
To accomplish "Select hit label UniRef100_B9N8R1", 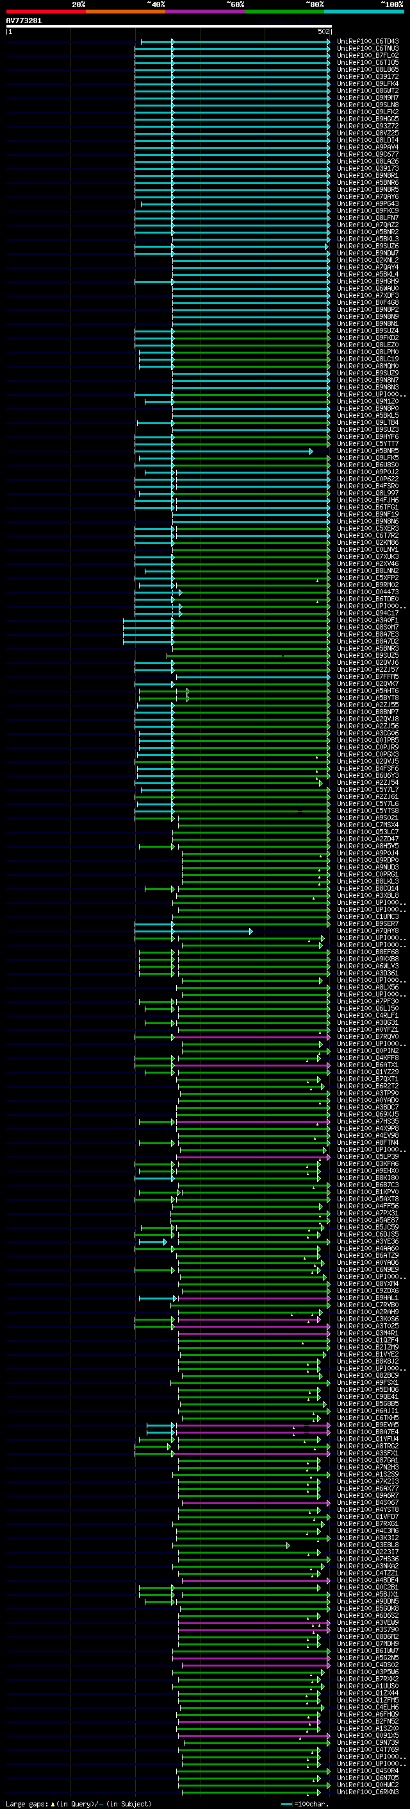I will coord(368,176).
